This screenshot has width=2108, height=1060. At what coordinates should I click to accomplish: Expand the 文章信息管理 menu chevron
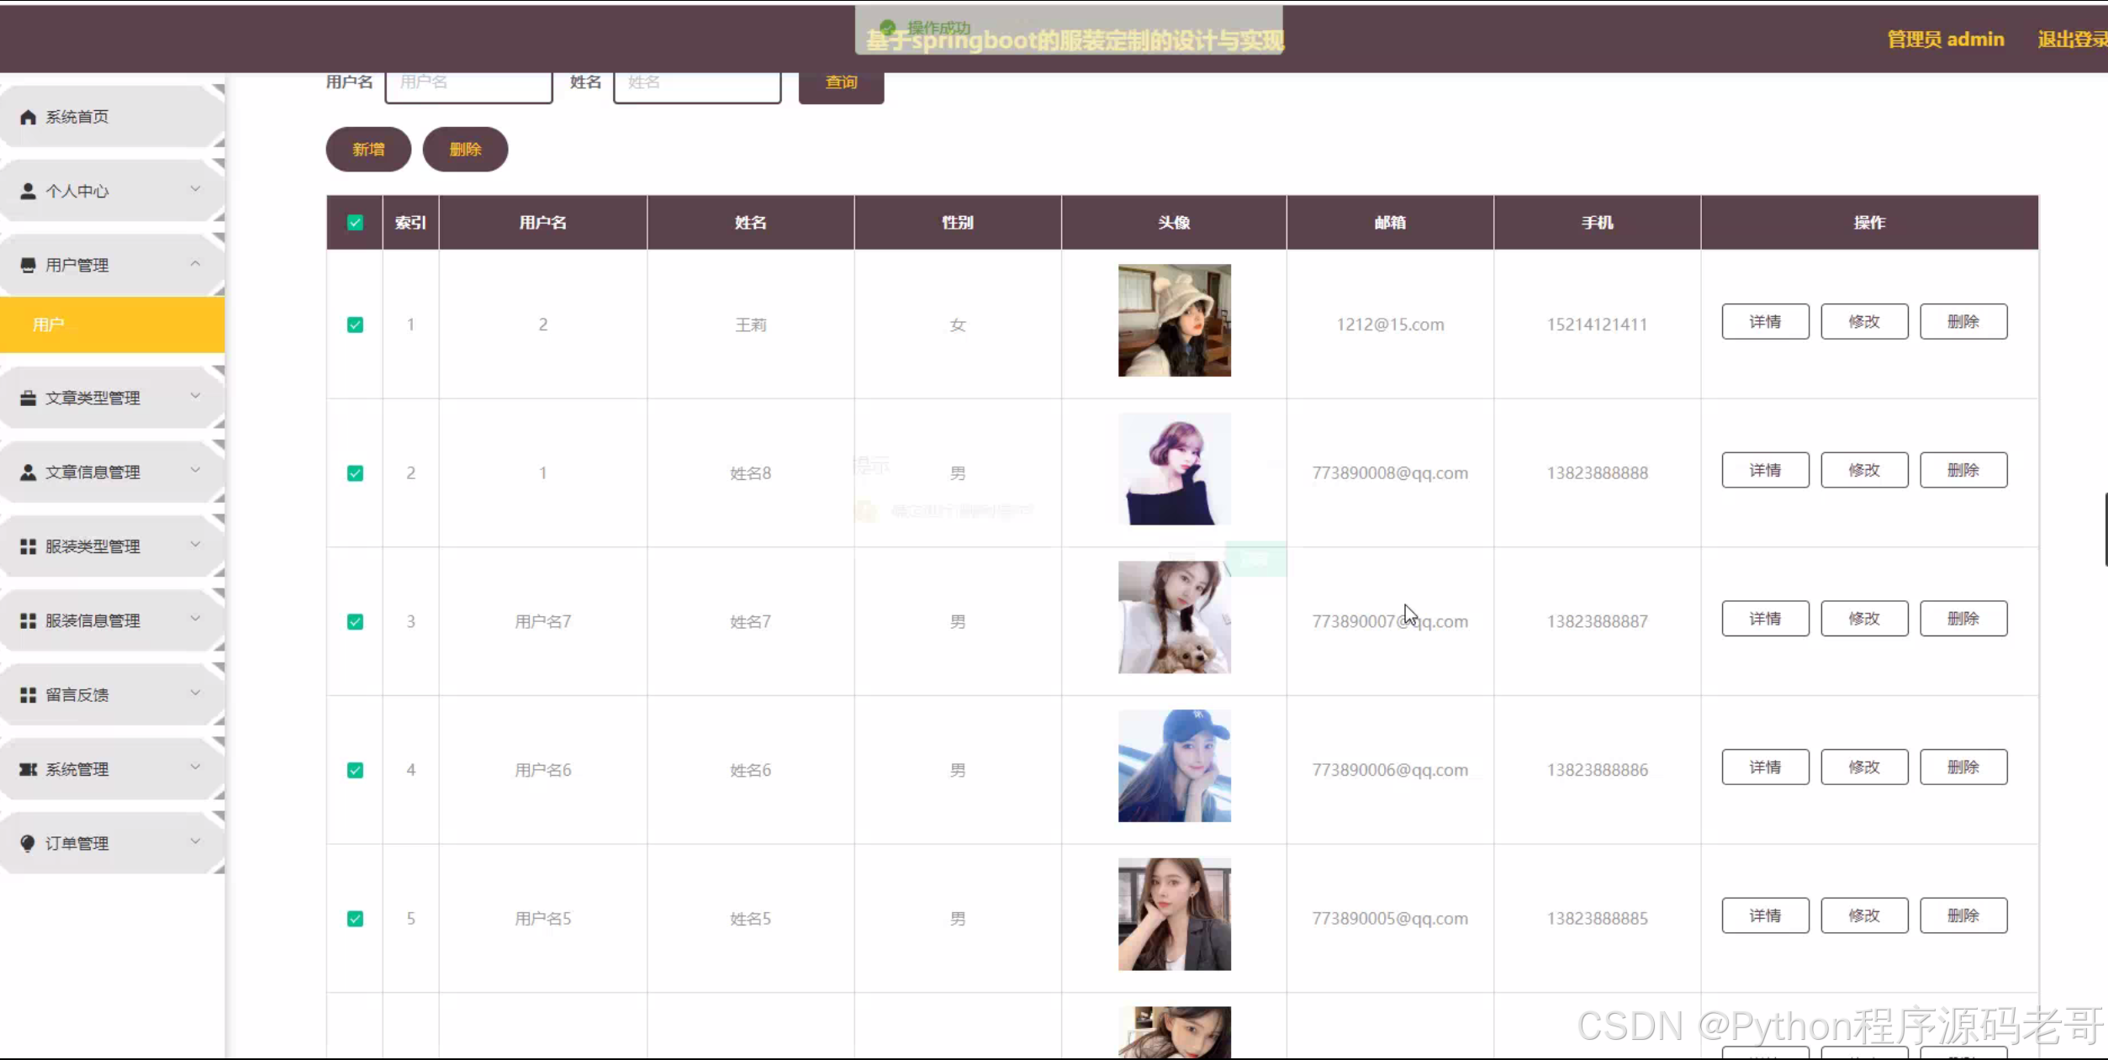195,470
